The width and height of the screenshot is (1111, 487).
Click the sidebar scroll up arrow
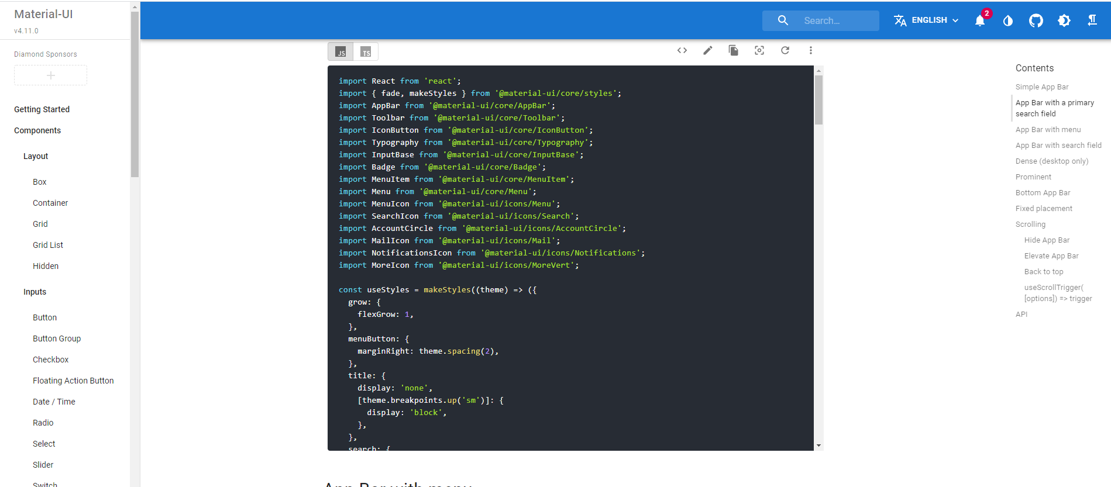[135, 7]
